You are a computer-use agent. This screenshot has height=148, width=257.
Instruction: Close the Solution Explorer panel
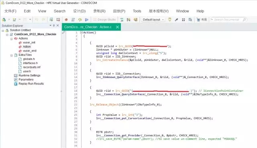58,25
